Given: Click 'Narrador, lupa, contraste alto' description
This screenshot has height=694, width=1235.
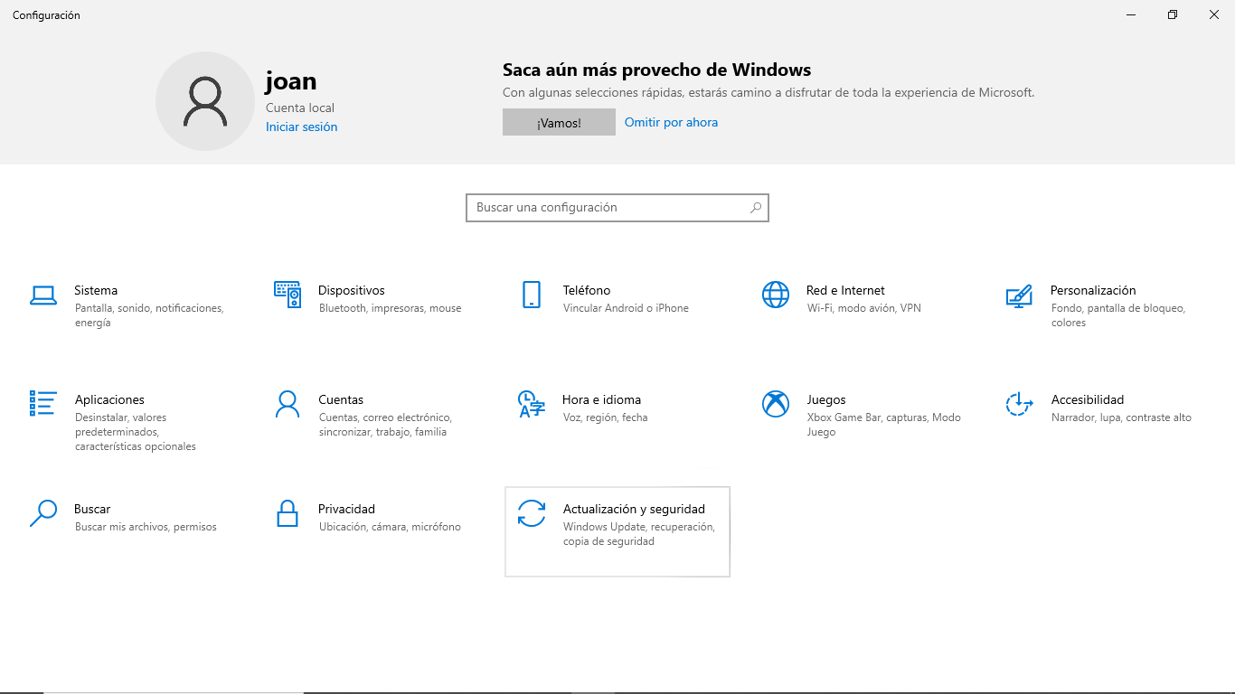Looking at the screenshot, I should (1121, 417).
